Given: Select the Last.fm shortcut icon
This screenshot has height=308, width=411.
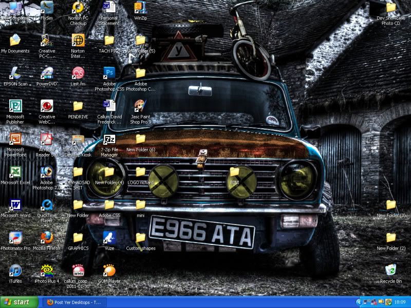Looking at the screenshot, I should 78,73.
